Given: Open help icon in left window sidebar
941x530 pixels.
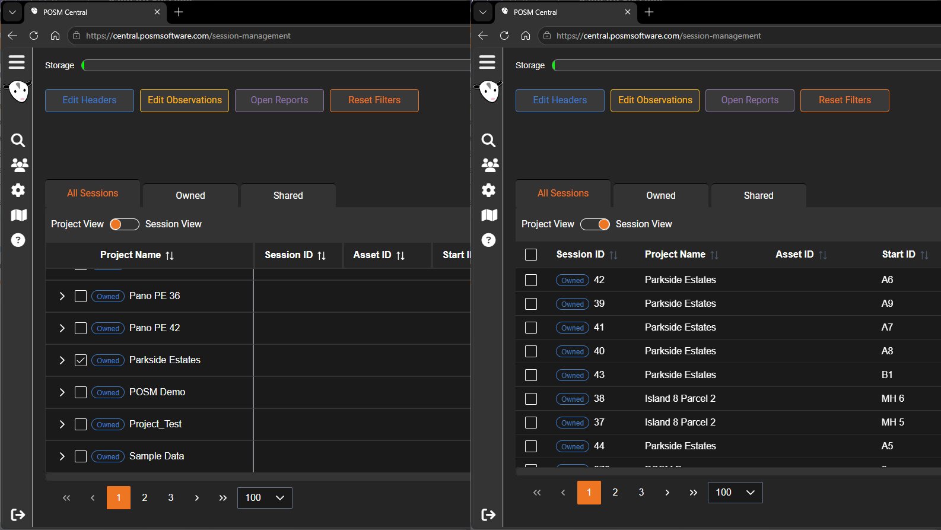Looking at the screenshot, I should (18, 240).
